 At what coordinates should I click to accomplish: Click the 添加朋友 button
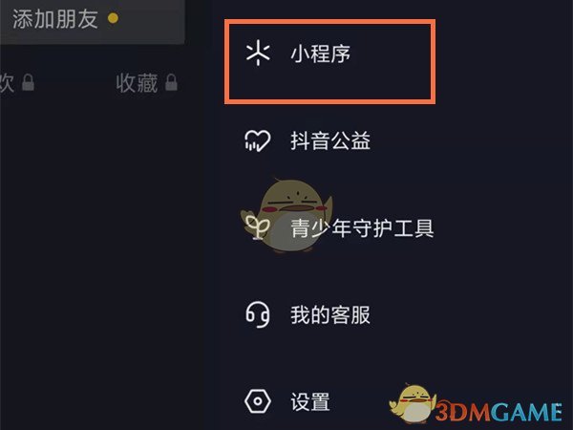pyautogui.click(x=92, y=20)
